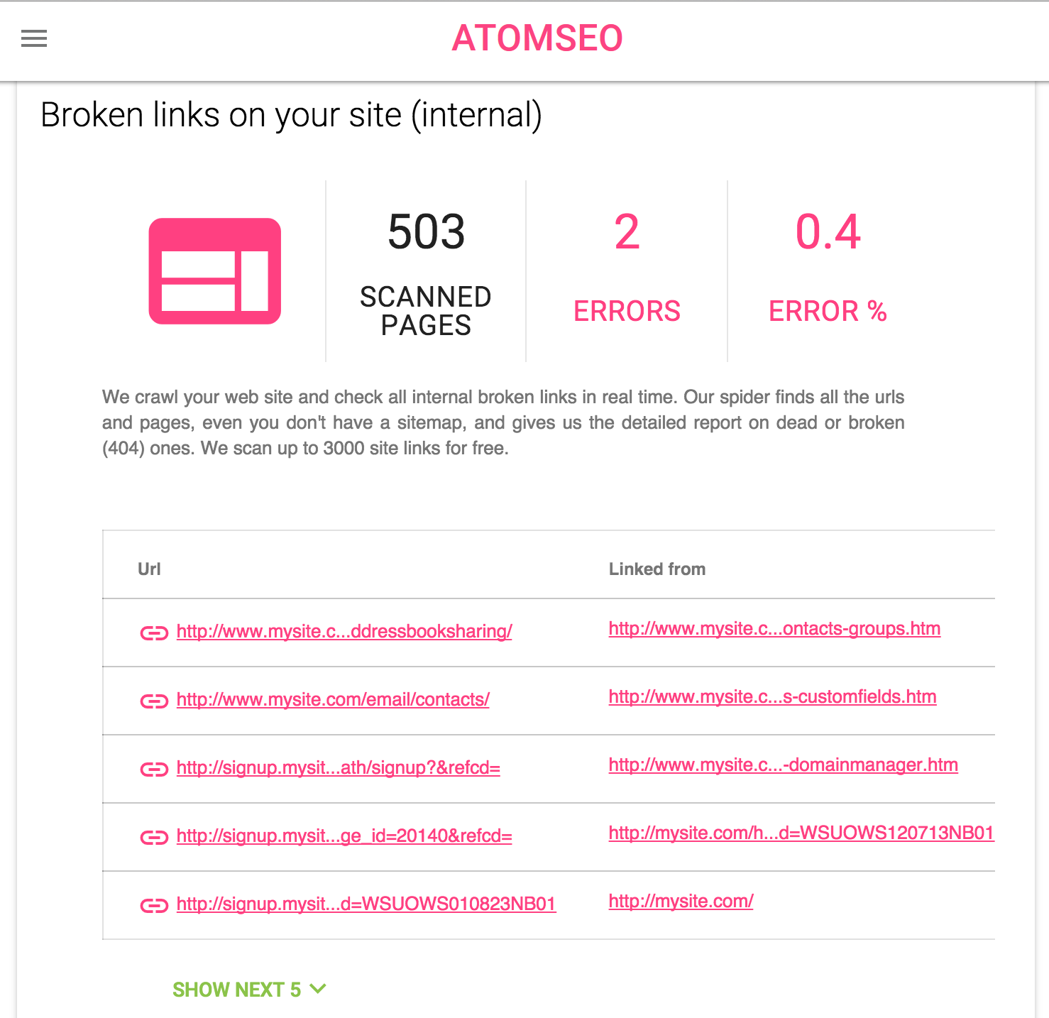1049x1018 pixels.
Task: Click the link icon next to email/contacts URL
Action: [x=153, y=701]
